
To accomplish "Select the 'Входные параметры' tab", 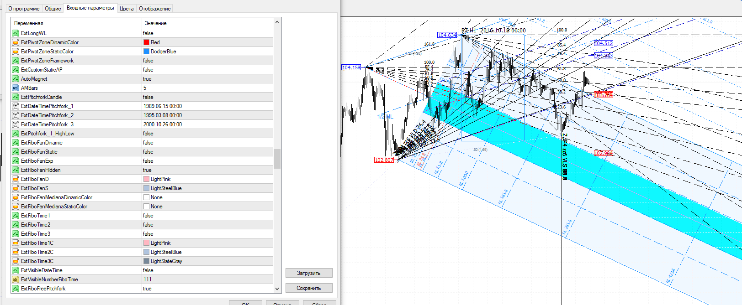I will click(x=90, y=8).
